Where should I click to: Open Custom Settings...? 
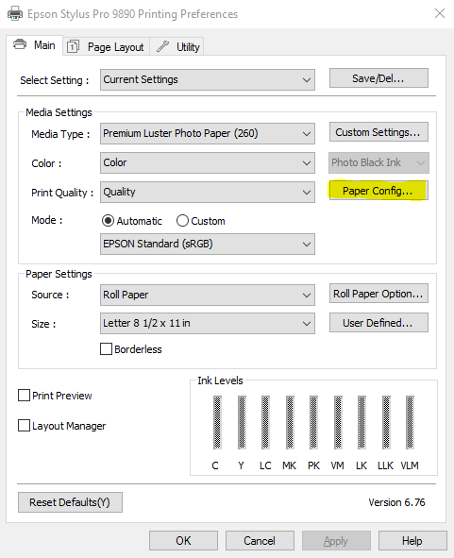click(x=378, y=132)
